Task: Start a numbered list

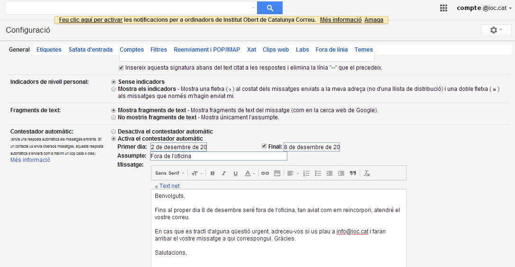Action: tap(306, 173)
